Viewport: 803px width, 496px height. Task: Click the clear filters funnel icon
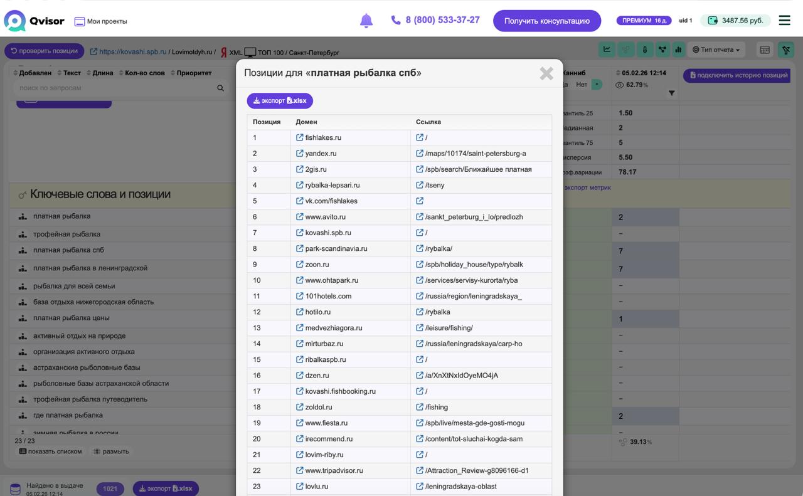click(x=785, y=50)
